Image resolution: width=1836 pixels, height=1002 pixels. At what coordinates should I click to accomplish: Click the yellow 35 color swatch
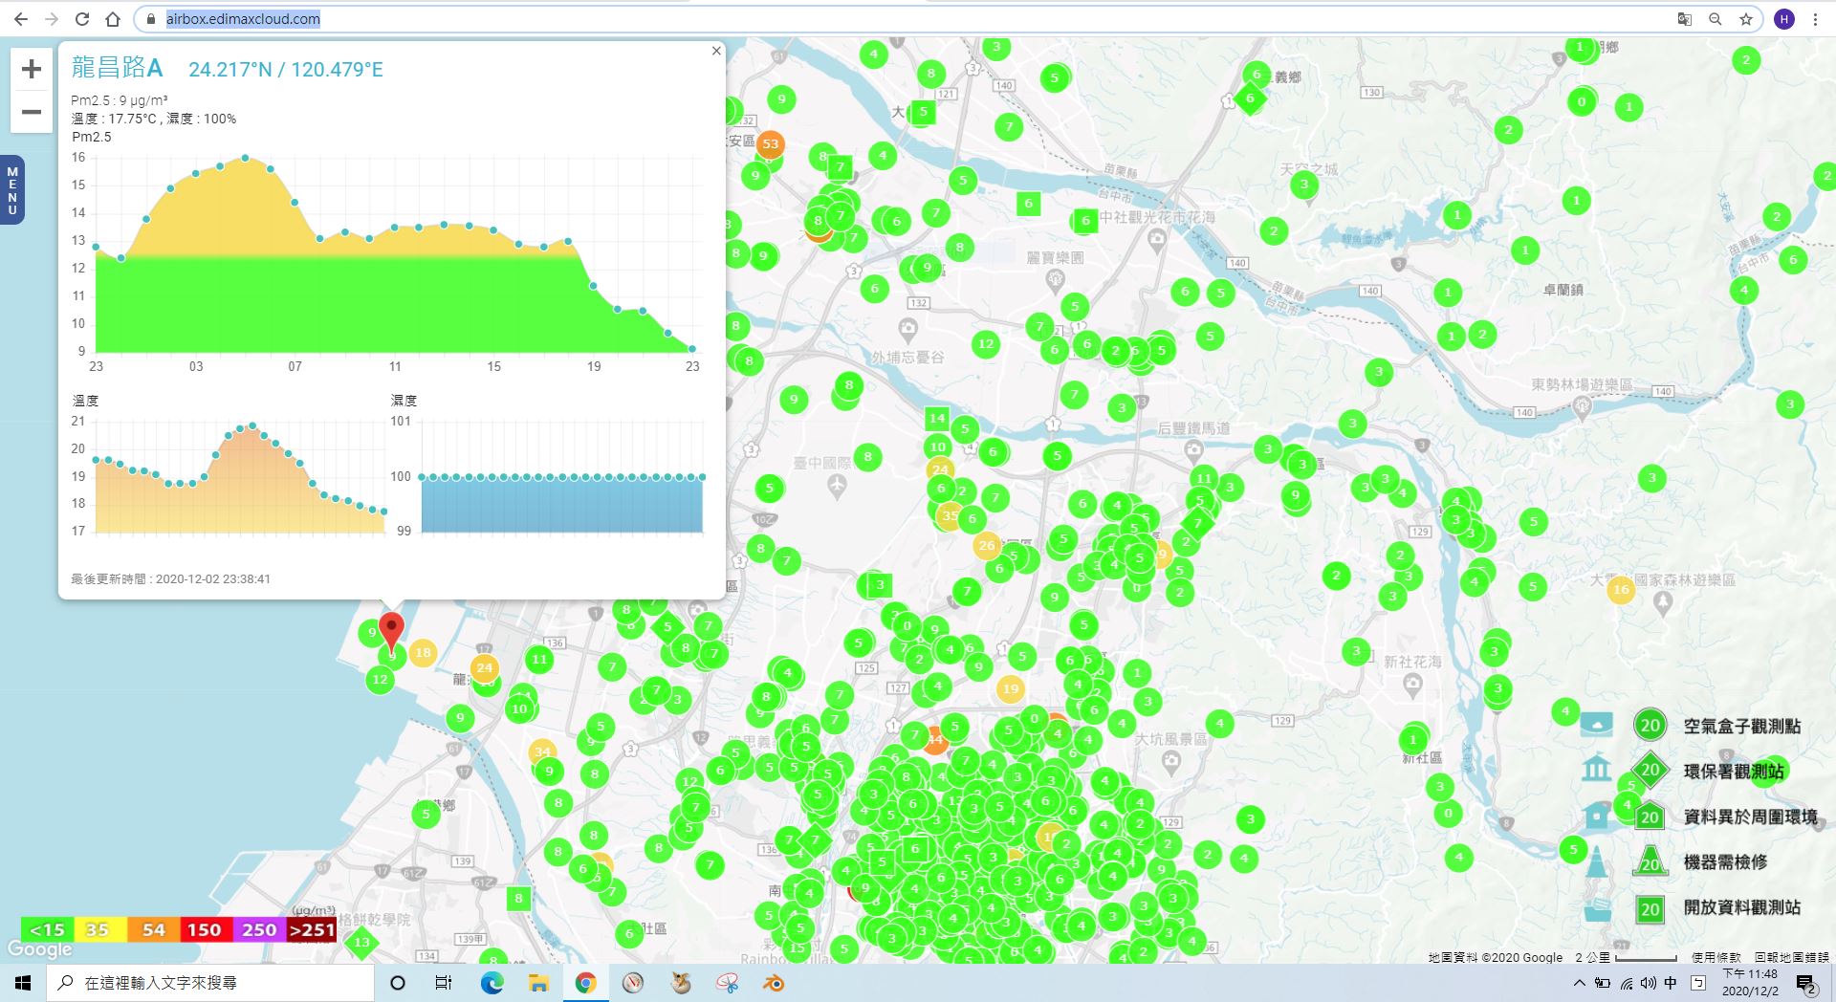tap(98, 929)
